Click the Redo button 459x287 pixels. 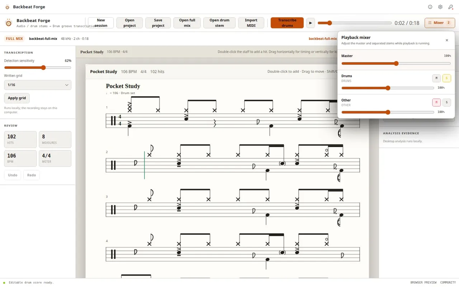32,175
